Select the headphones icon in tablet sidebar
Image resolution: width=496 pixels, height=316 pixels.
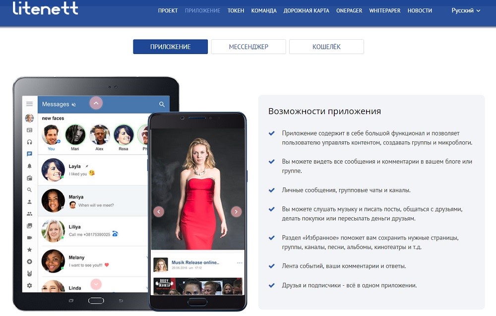[29, 142]
